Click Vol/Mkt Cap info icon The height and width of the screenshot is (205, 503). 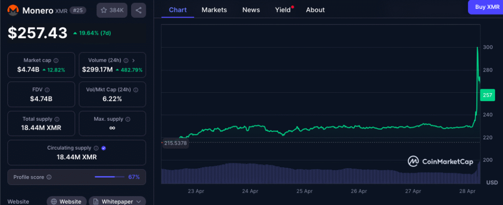(x=136, y=89)
